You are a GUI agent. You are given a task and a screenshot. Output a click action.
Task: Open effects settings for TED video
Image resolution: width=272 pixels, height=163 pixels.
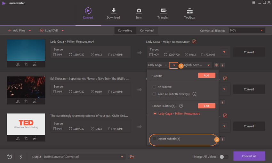pos(35,138)
